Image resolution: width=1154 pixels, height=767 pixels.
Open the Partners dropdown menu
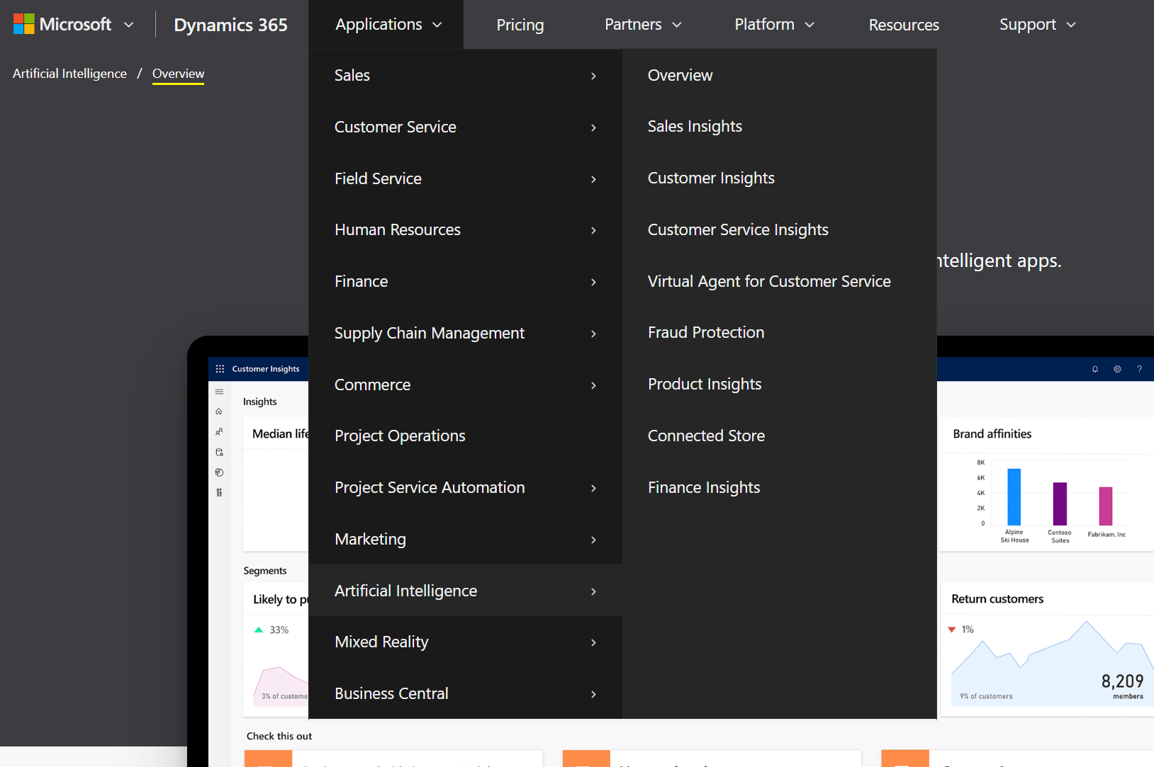(643, 25)
